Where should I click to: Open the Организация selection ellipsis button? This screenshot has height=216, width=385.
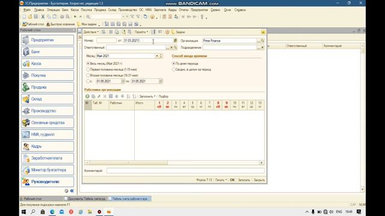tap(258, 41)
